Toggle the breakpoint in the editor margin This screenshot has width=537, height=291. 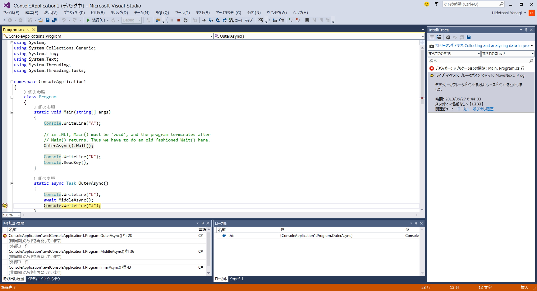point(5,206)
